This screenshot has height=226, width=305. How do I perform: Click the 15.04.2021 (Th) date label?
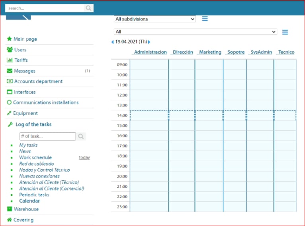(x=131, y=42)
